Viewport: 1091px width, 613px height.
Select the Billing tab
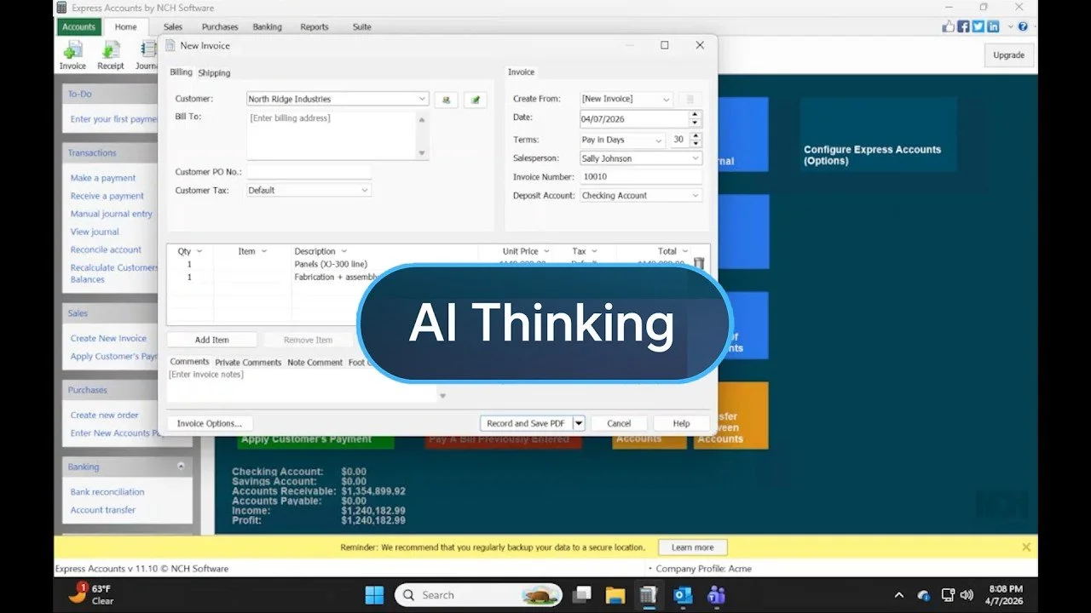click(x=181, y=72)
